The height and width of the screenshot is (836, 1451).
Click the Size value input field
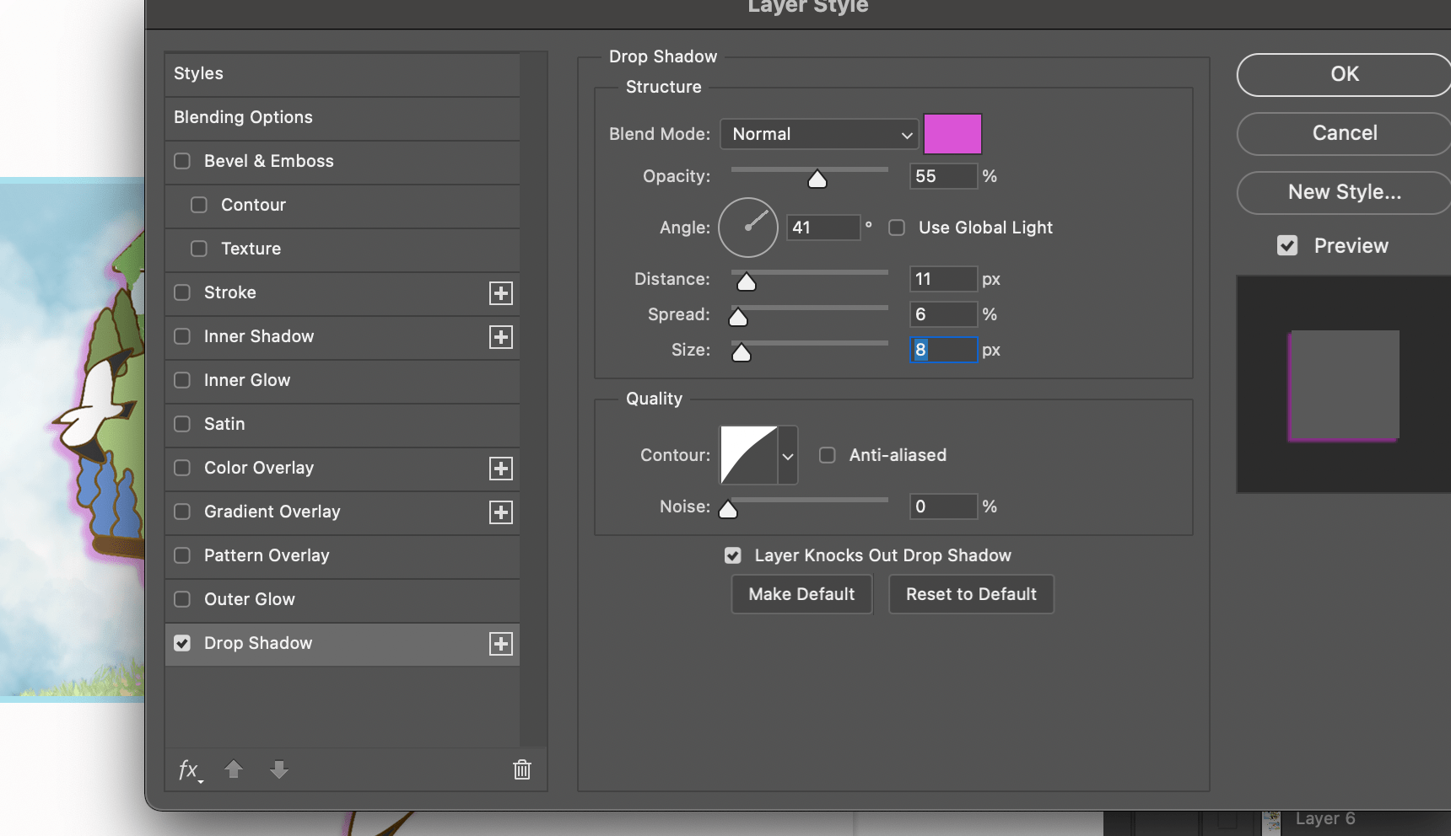943,350
